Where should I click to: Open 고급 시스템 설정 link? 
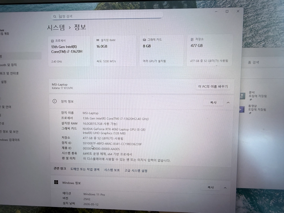(136, 170)
